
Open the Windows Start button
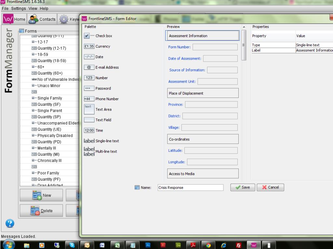tap(8, 244)
